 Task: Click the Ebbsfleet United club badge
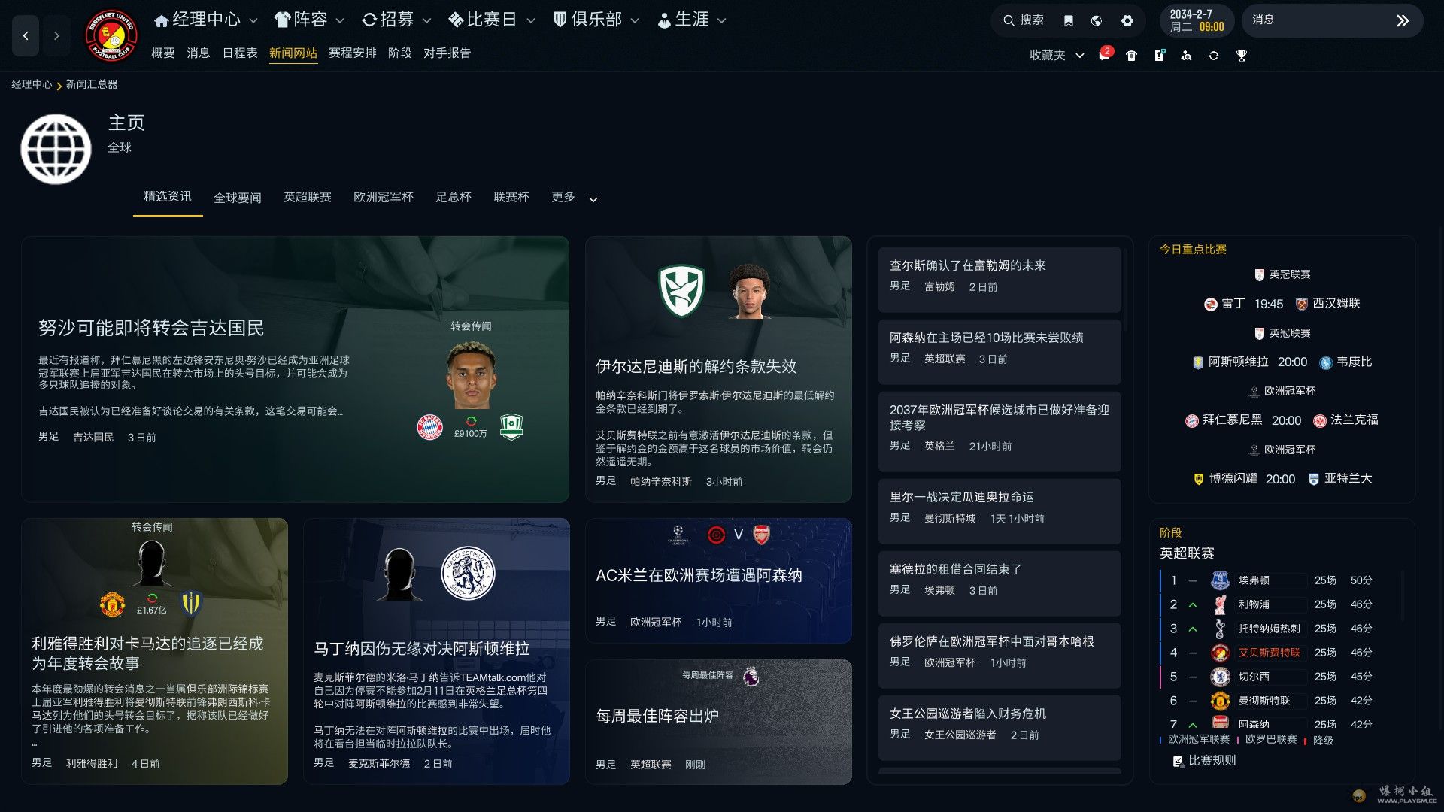tap(111, 35)
